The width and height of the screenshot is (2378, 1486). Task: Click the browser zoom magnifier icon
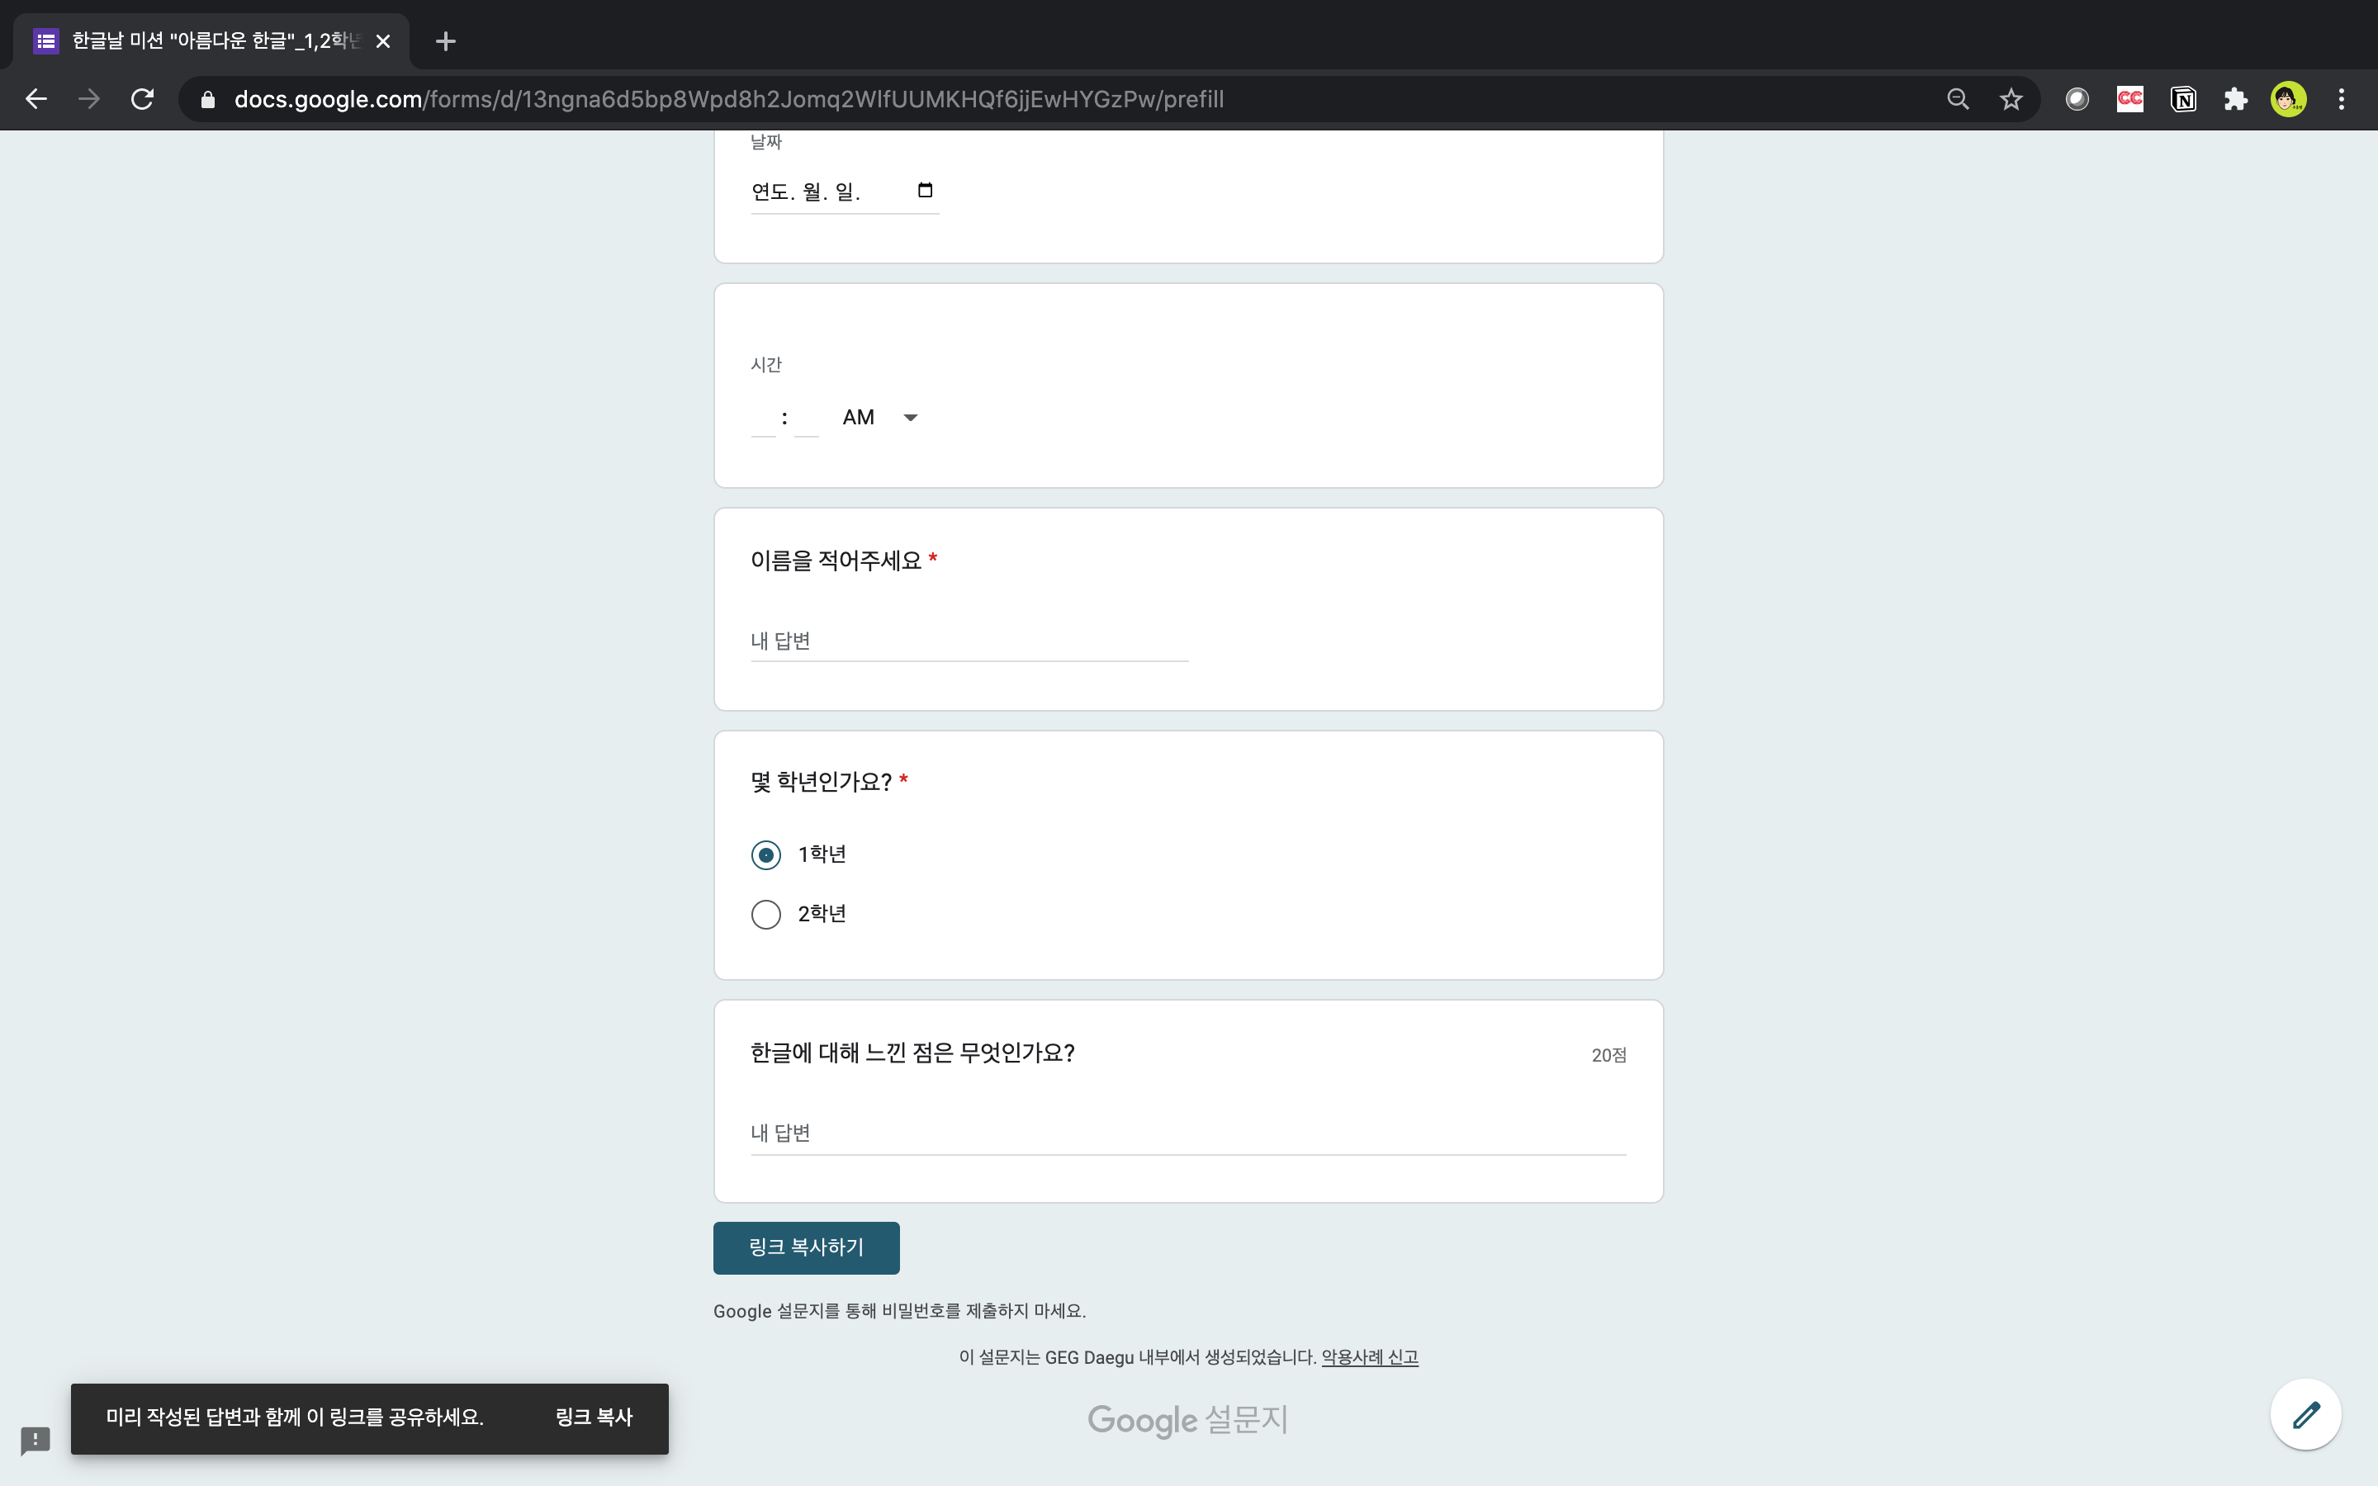pos(1958,99)
